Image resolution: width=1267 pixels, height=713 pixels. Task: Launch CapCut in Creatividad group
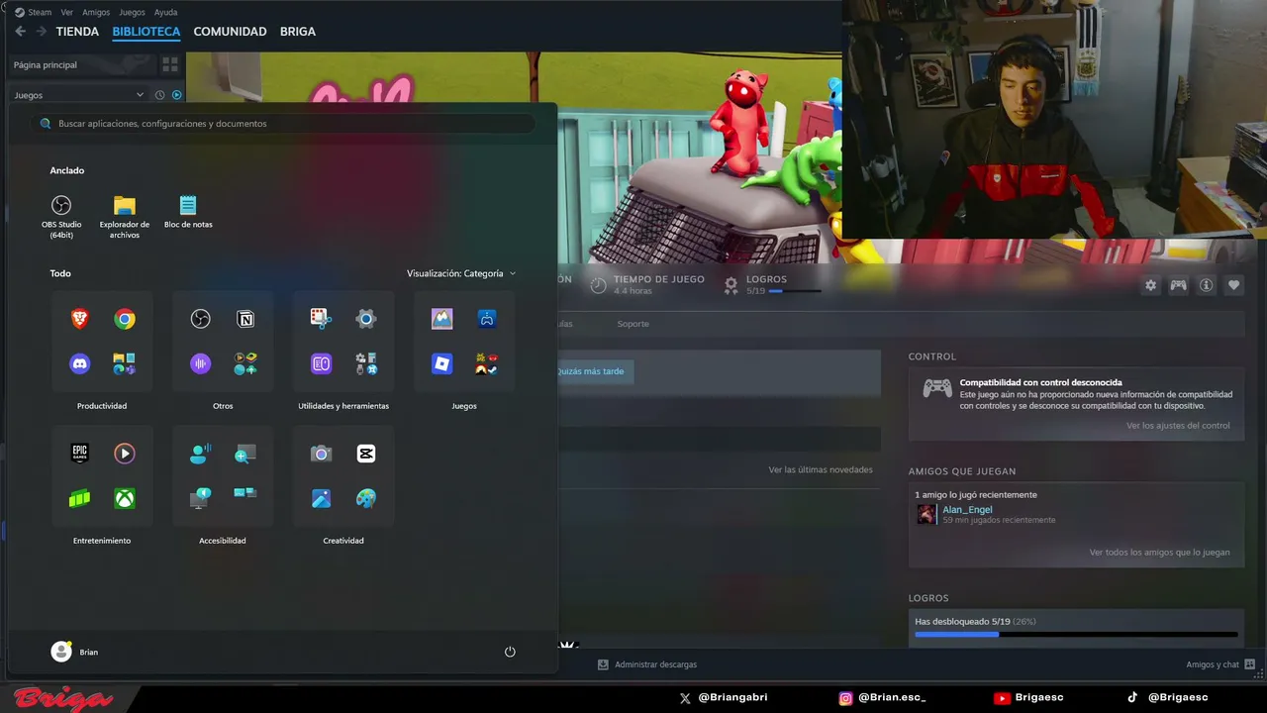(366, 454)
